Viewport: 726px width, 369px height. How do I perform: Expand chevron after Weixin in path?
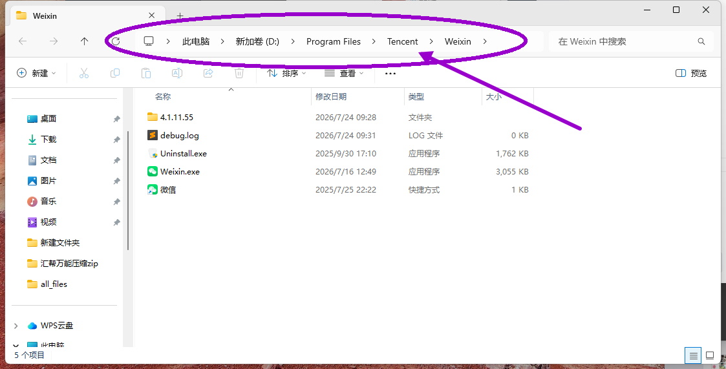coord(485,41)
